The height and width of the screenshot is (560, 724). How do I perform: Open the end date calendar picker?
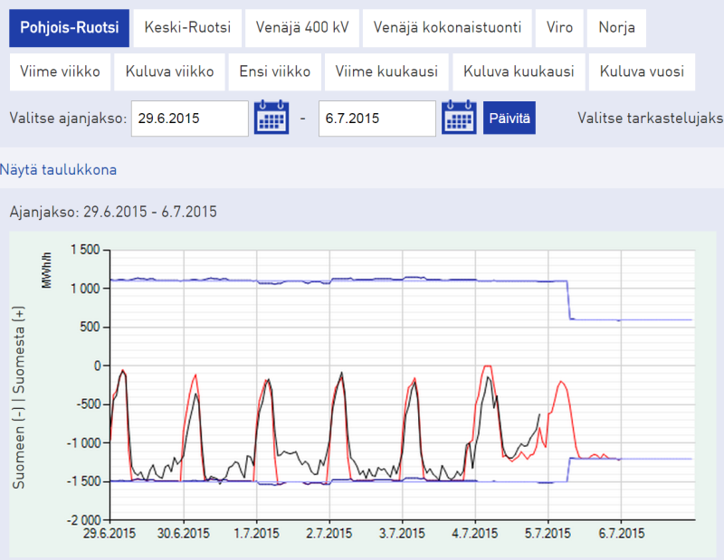(459, 118)
